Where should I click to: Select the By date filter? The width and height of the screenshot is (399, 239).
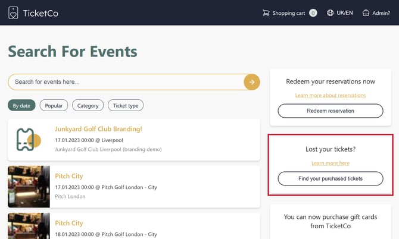point(21,106)
